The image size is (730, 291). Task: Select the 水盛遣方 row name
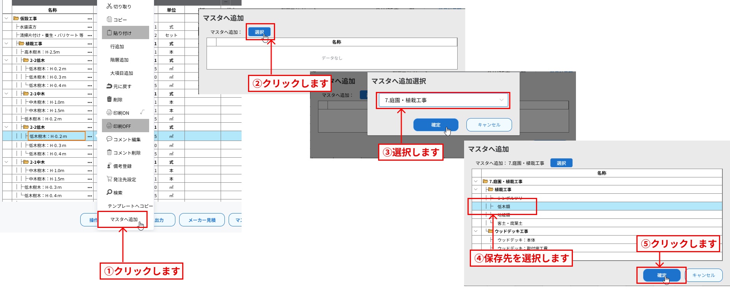pyautogui.click(x=28, y=27)
